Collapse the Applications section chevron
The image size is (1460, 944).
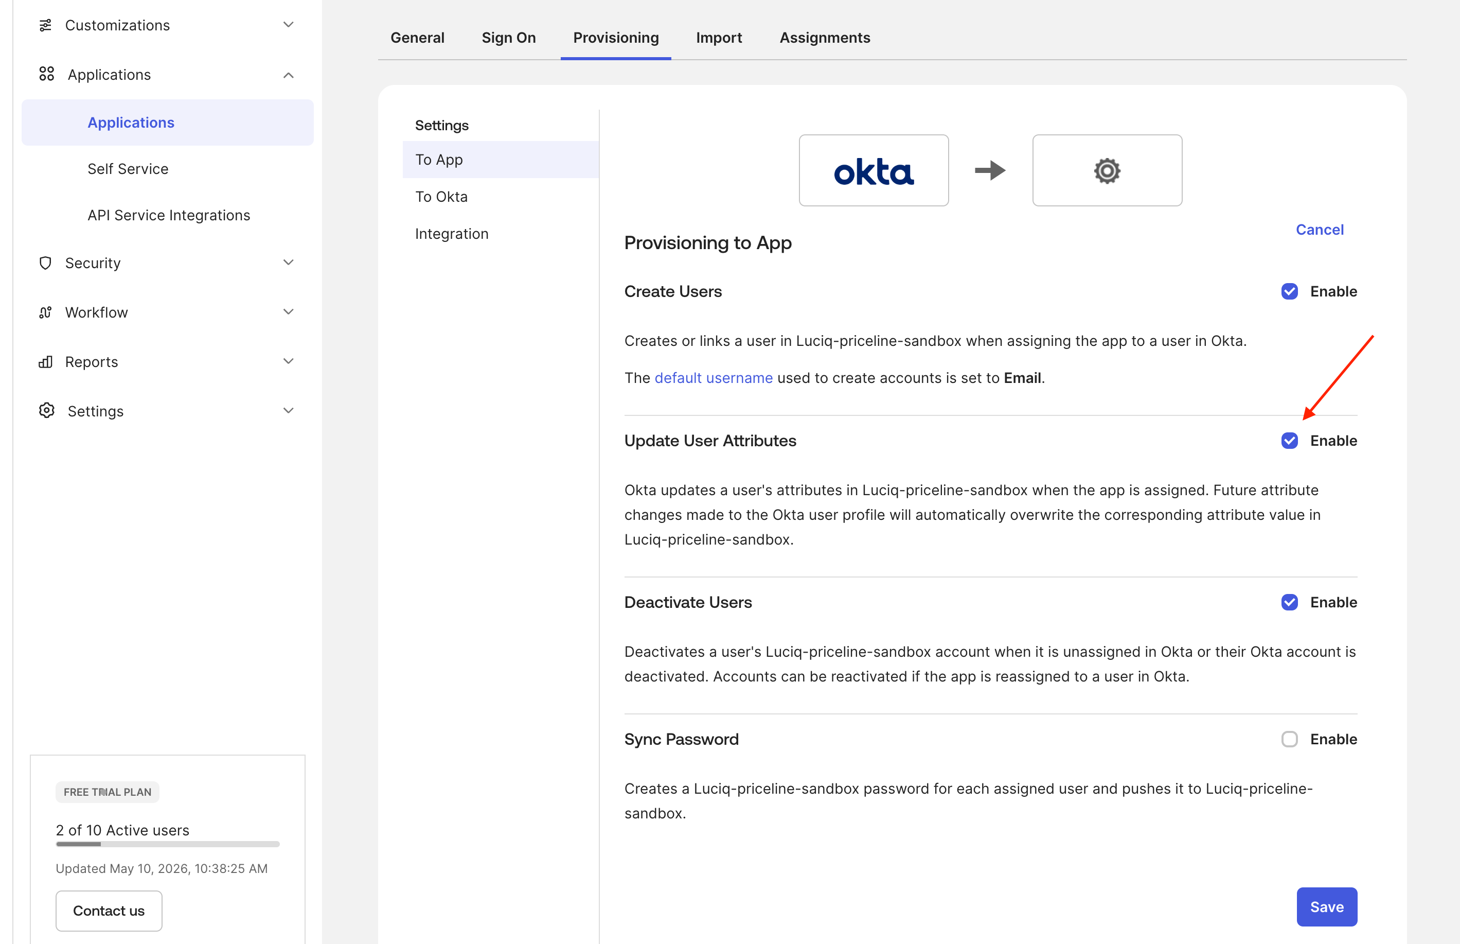pos(289,75)
